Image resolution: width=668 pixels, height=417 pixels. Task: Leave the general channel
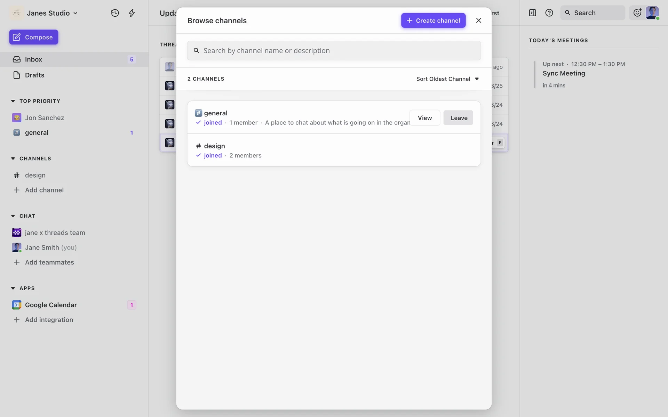point(458,118)
